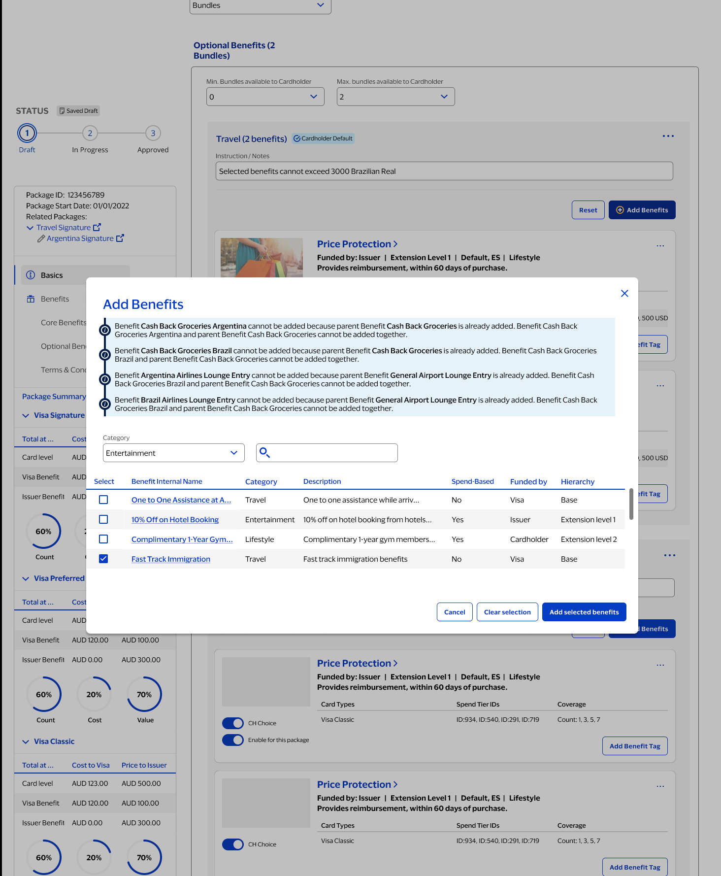This screenshot has height=876, width=721.
Task: Collapse the Travel Signature related package
Action: point(30,228)
